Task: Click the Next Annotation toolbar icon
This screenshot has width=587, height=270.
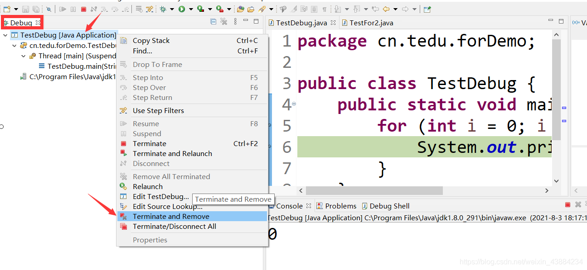Action: pyautogui.click(x=338, y=9)
